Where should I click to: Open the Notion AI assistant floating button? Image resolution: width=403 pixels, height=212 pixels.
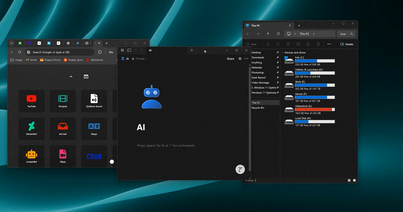240,169
